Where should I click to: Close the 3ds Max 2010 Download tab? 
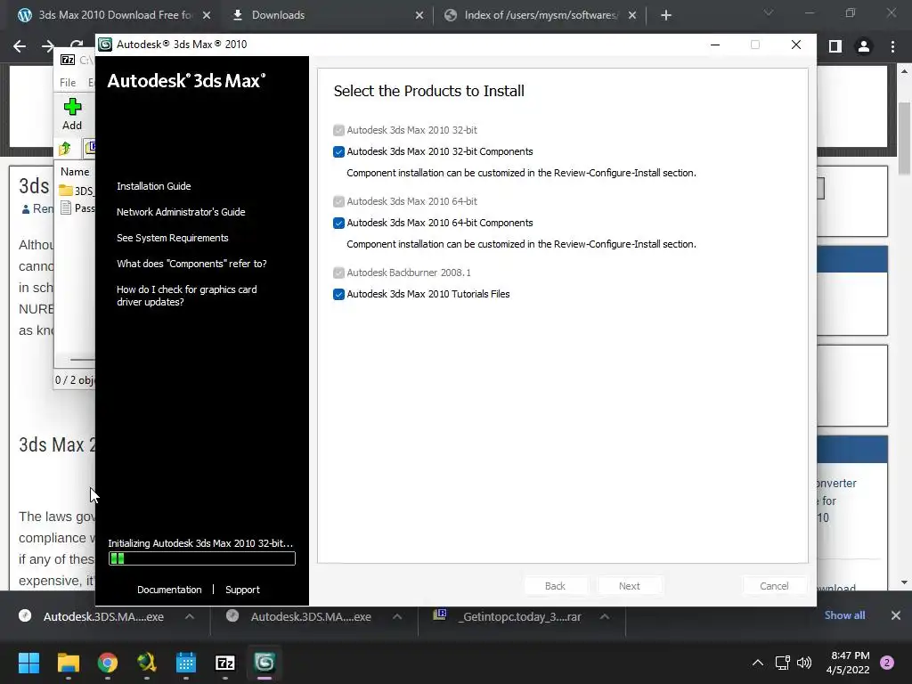[x=207, y=16]
